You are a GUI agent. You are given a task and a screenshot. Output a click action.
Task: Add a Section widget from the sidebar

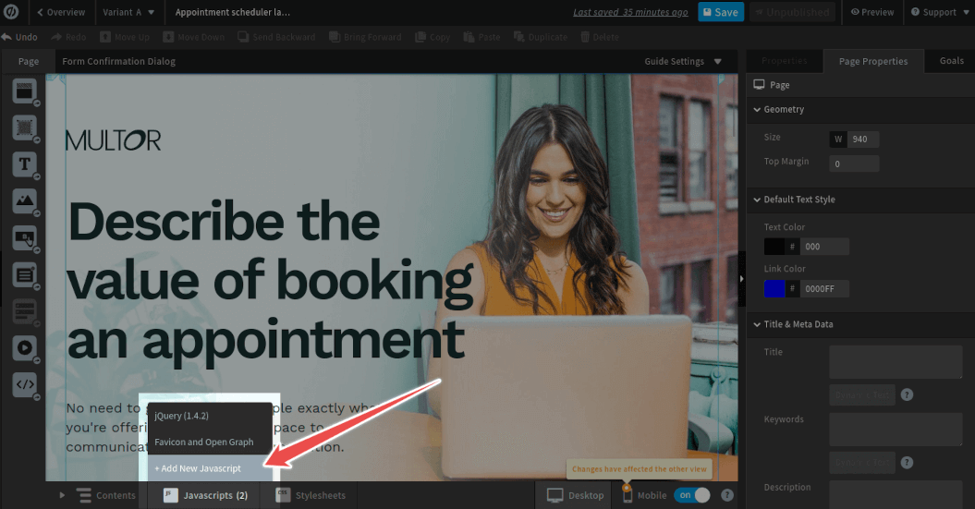pyautogui.click(x=24, y=91)
